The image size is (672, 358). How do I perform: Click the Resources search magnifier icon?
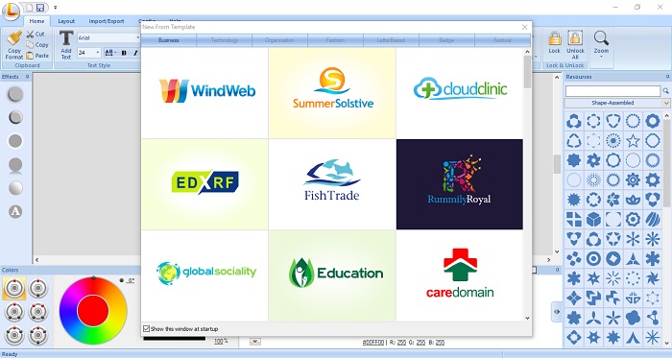point(665,91)
